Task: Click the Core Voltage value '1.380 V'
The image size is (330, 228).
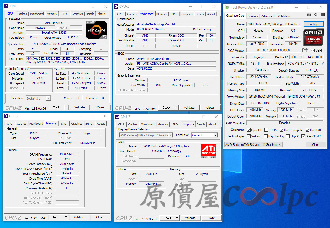Action: coord(72,37)
